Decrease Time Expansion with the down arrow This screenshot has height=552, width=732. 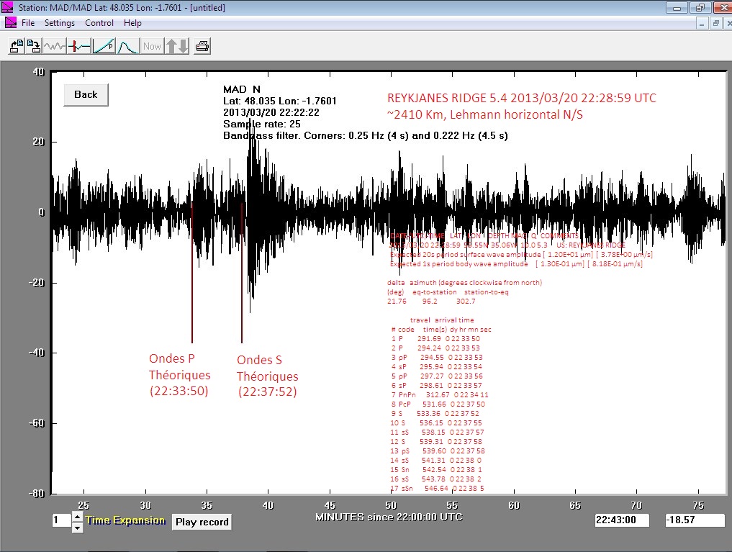coord(78,528)
